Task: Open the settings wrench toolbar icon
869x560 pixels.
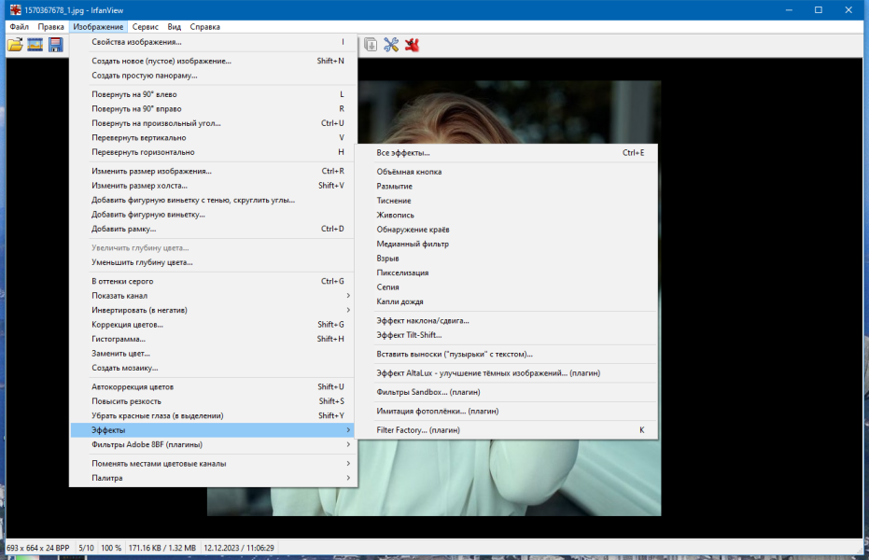Action: pos(391,45)
